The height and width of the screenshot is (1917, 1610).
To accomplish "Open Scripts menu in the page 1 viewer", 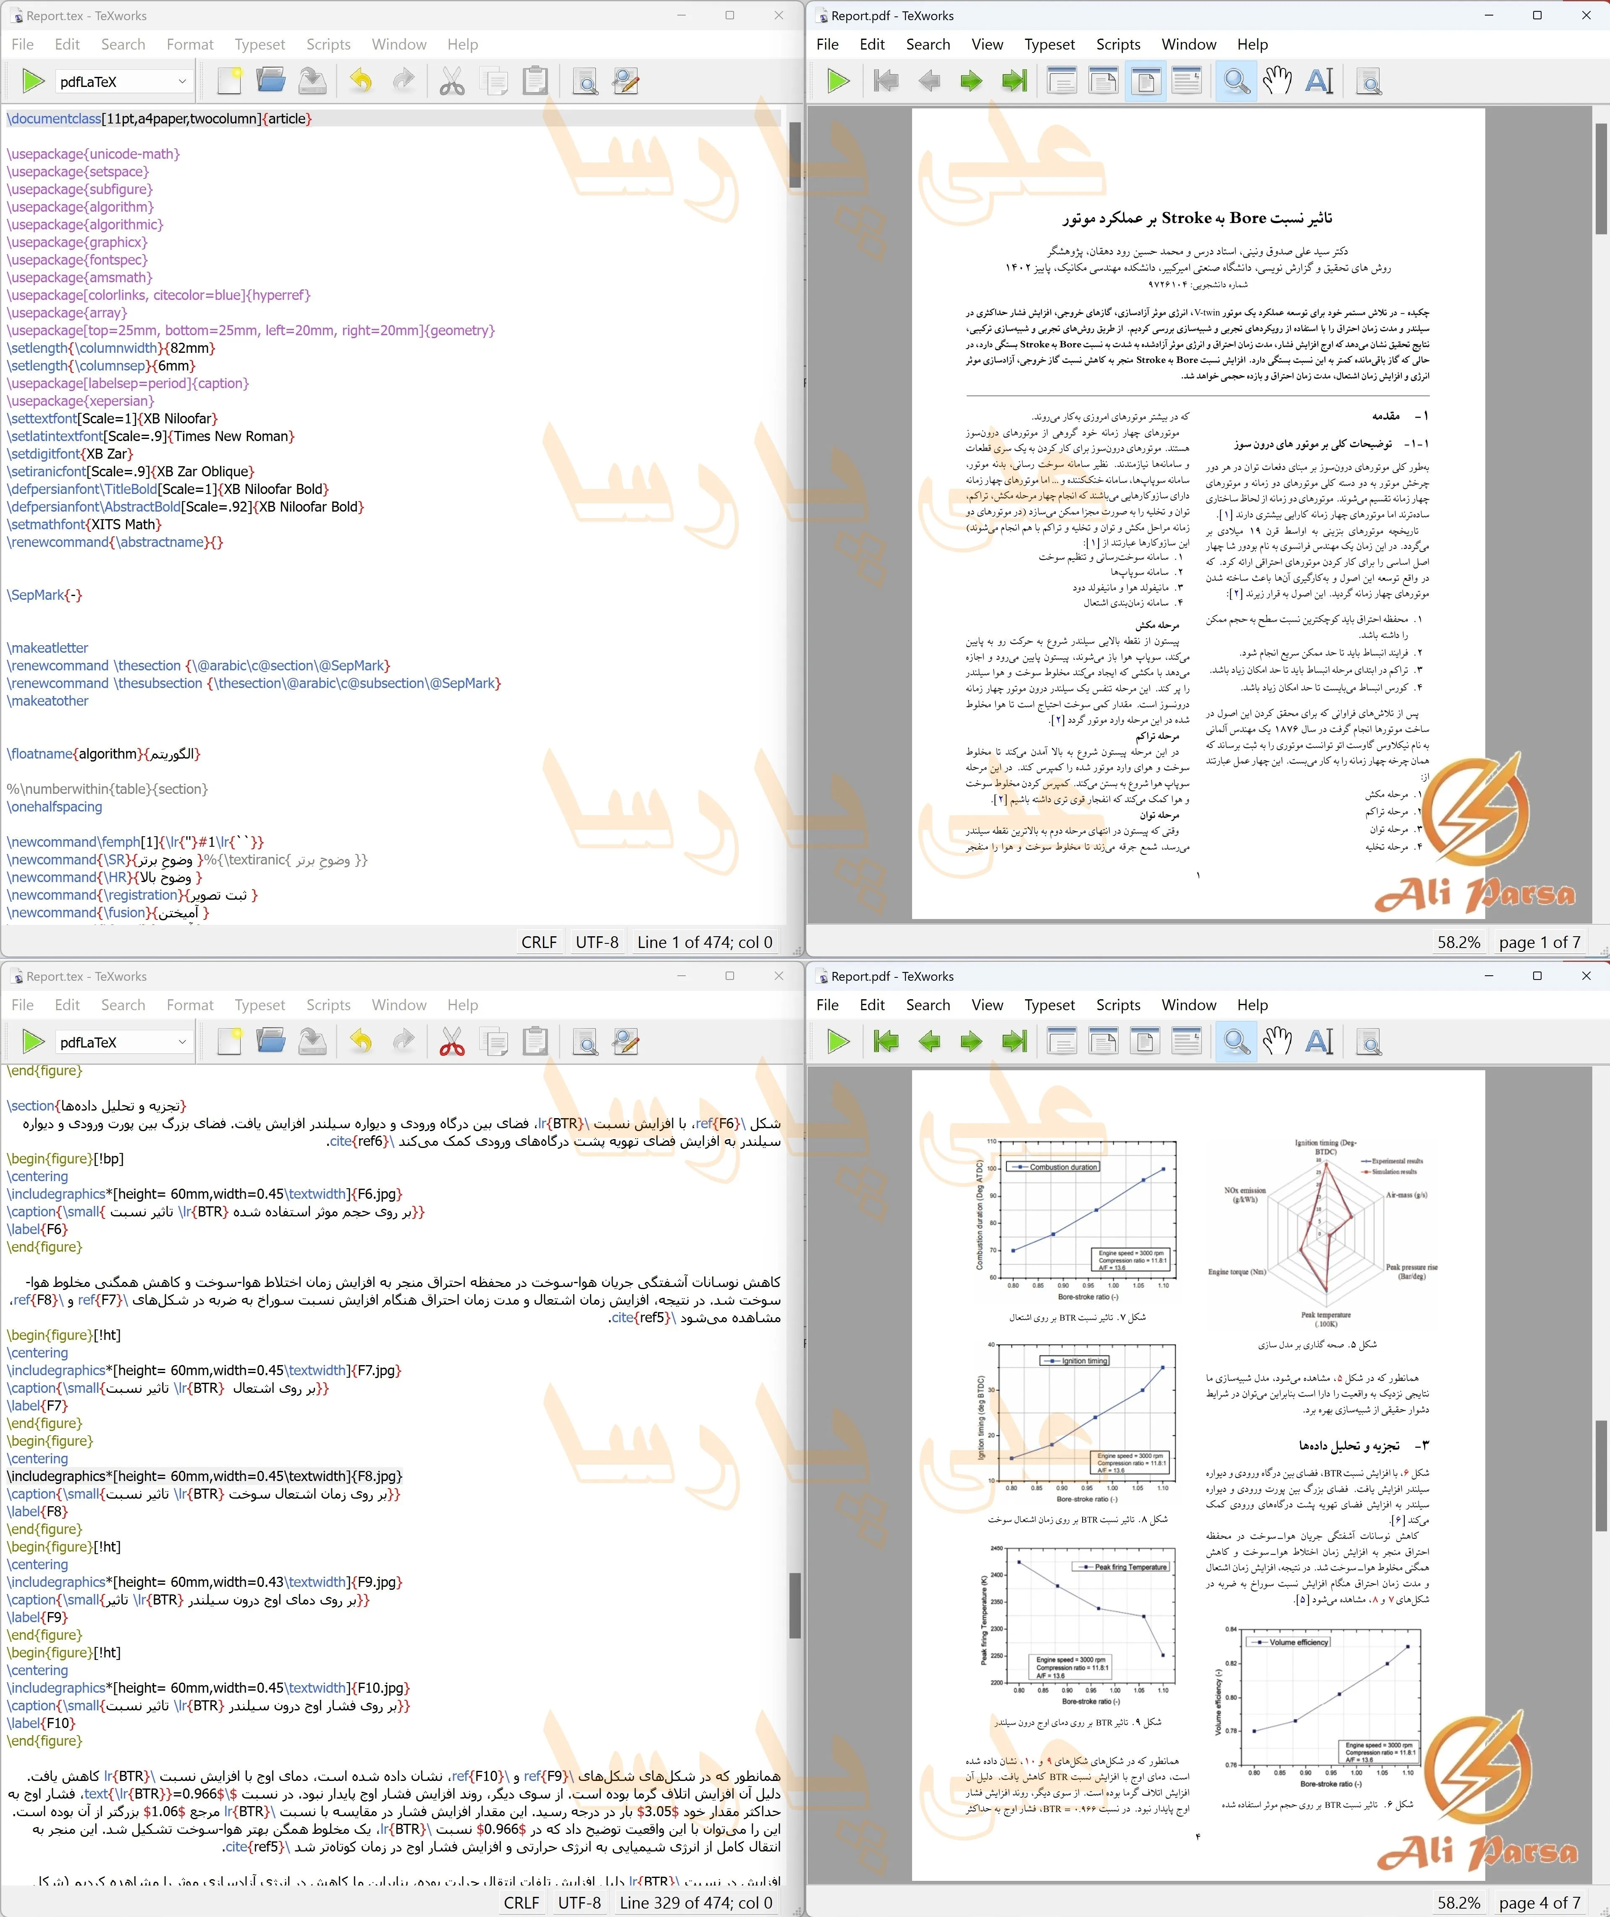I will click(1117, 44).
